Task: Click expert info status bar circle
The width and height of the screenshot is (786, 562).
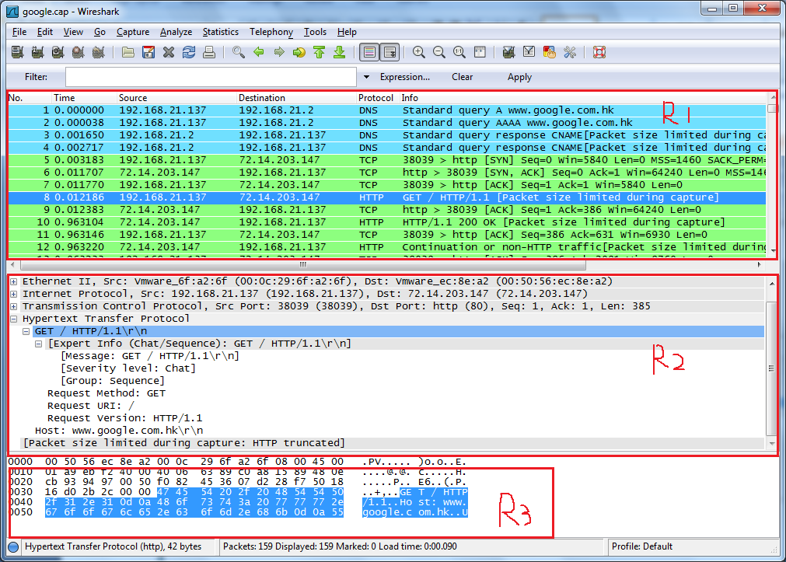Action: 13,547
